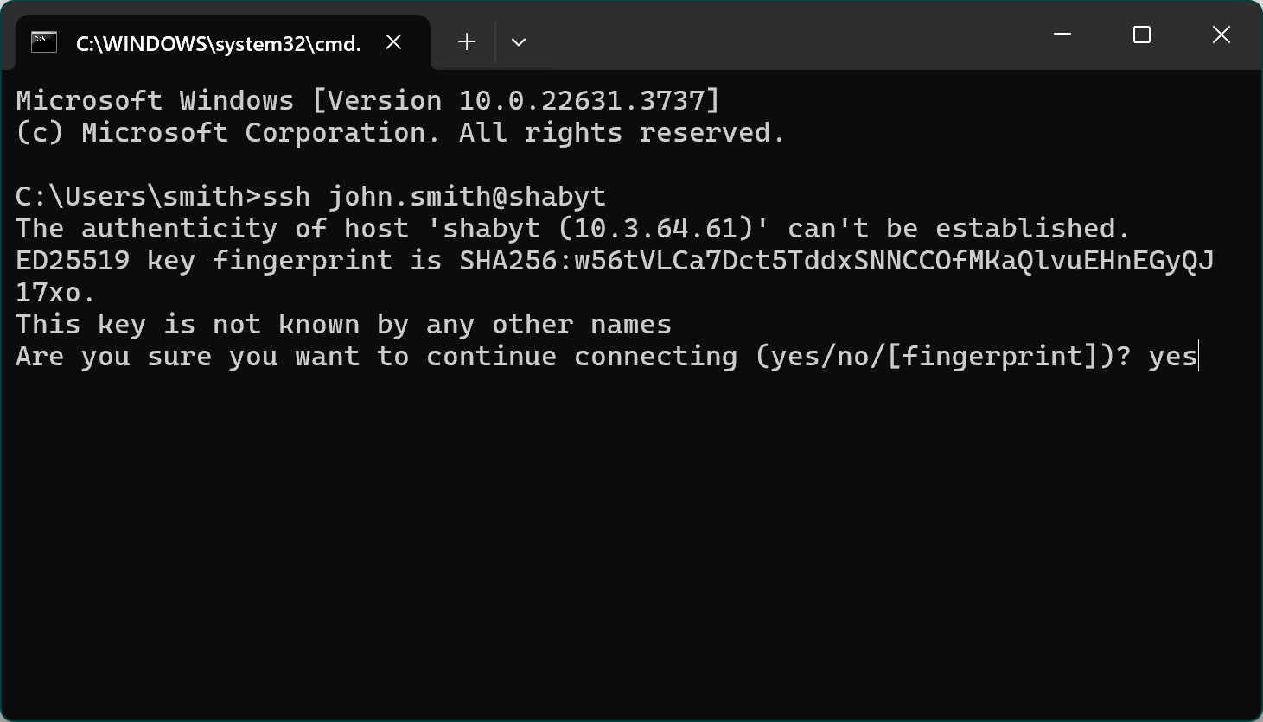The width and height of the screenshot is (1263, 722).
Task: Click the "ssh john.smith@shabyt" command text
Action: click(x=434, y=197)
